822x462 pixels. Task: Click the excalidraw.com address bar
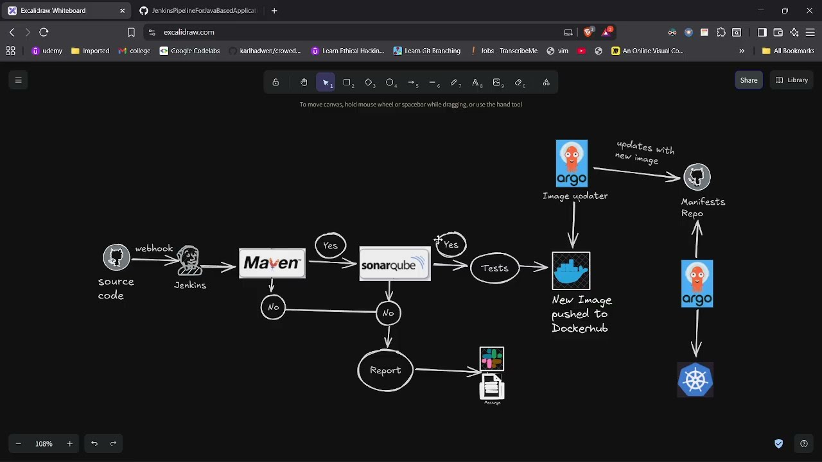click(x=360, y=32)
